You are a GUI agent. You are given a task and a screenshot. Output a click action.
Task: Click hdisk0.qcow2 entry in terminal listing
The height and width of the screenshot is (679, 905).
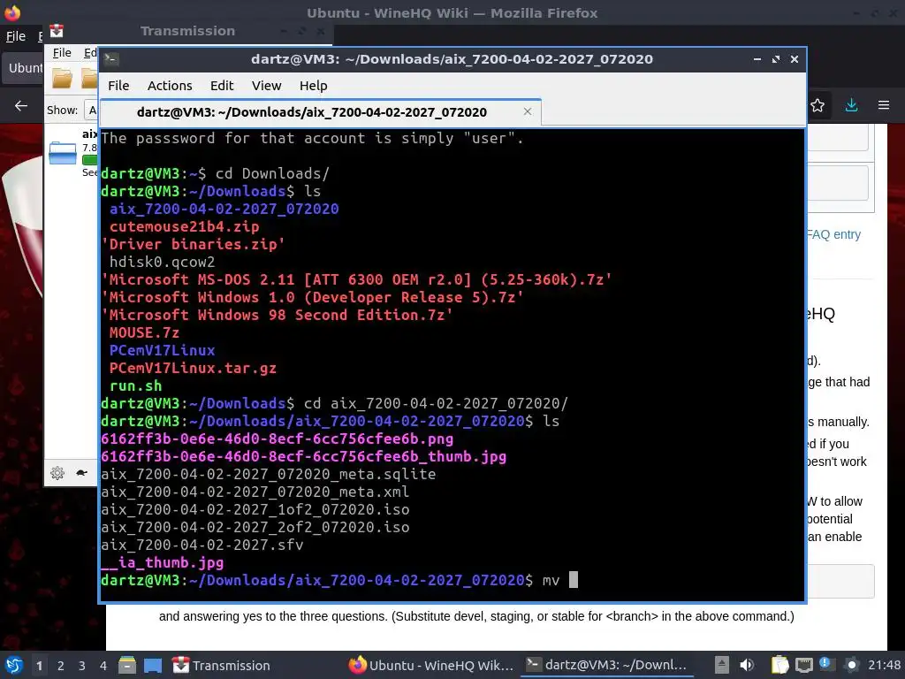tap(163, 262)
